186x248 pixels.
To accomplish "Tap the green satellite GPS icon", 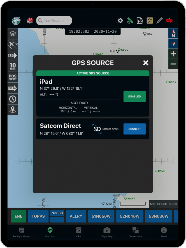I will [x=130, y=21].
